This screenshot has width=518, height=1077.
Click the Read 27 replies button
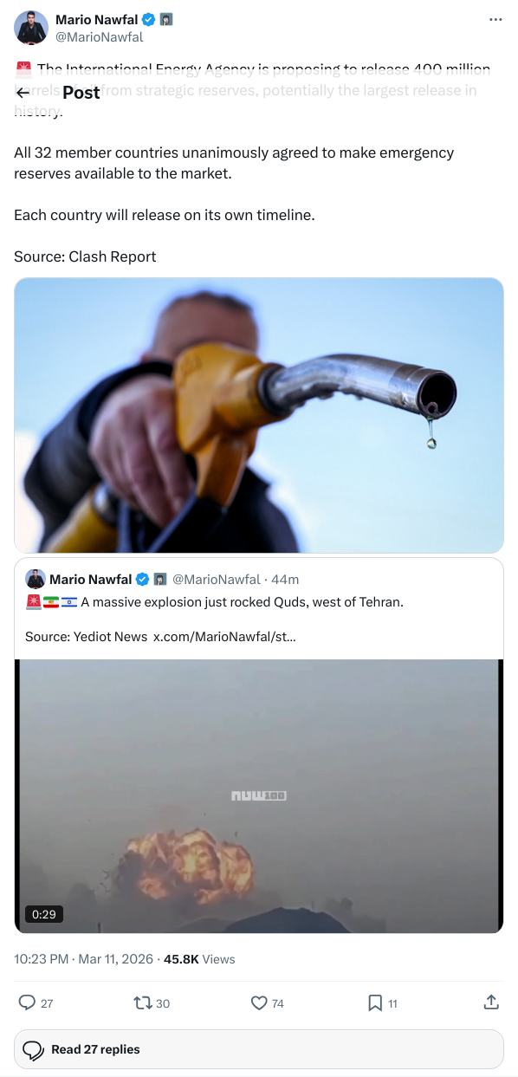tap(259, 1049)
